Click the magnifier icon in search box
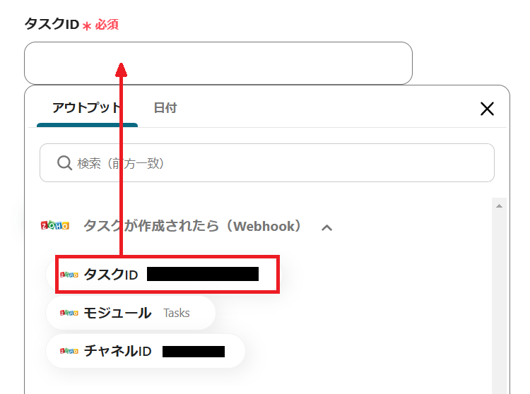 pos(65,163)
